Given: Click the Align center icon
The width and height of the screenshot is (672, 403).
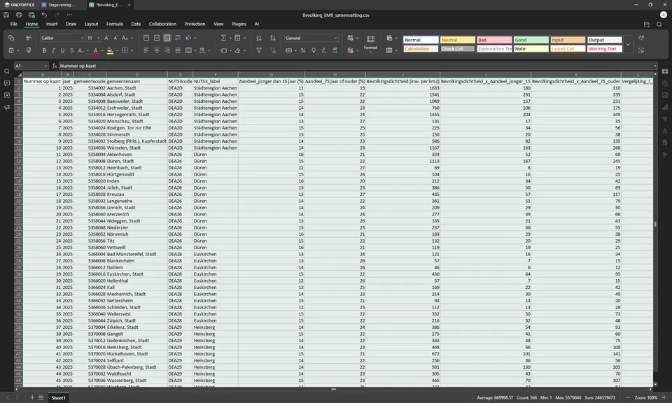Looking at the screenshot, I should pyautogui.click(x=157, y=50).
